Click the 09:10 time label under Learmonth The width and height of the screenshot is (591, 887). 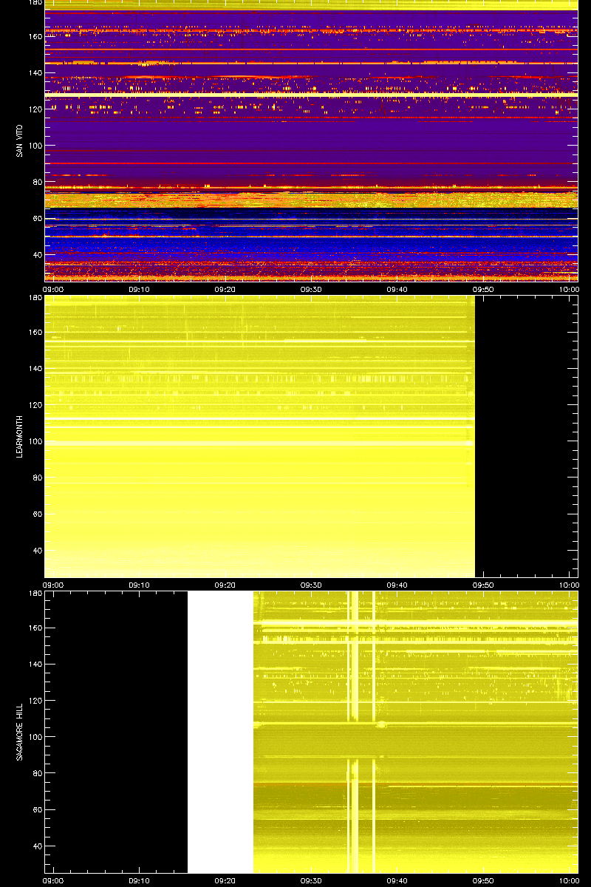pos(140,585)
